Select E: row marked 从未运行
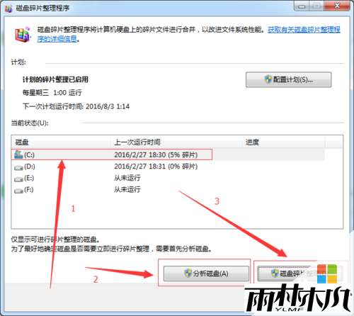This screenshot has width=354, height=316. tap(168, 178)
